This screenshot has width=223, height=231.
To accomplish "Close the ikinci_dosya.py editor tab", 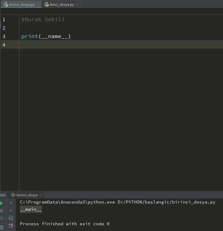I will coord(77,5).
